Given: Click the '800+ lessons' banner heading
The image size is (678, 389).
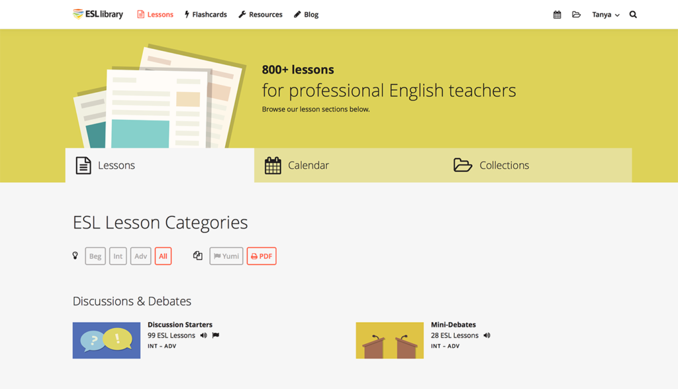Looking at the screenshot, I should click(298, 69).
